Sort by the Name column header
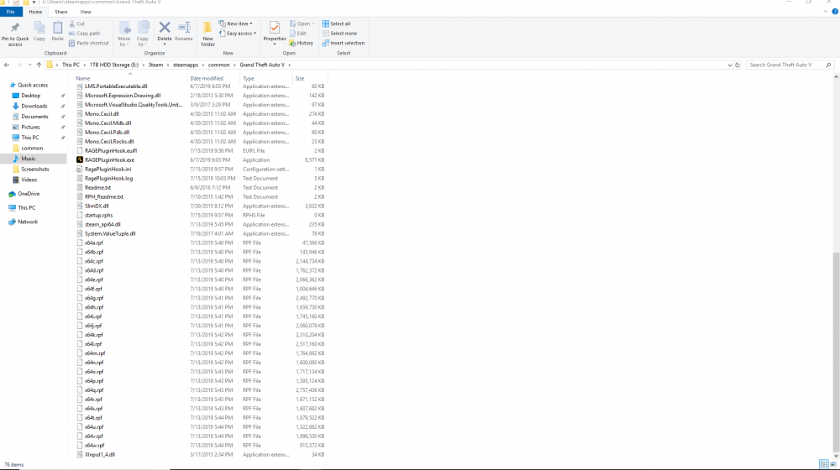Image resolution: width=840 pixels, height=470 pixels. (83, 78)
